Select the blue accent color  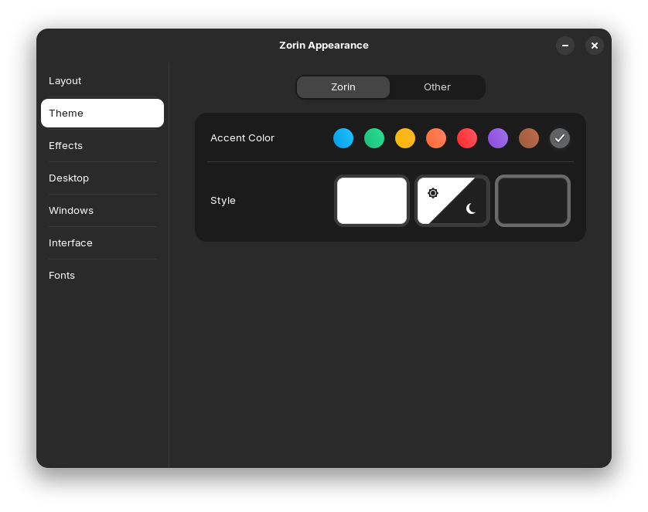tap(343, 138)
